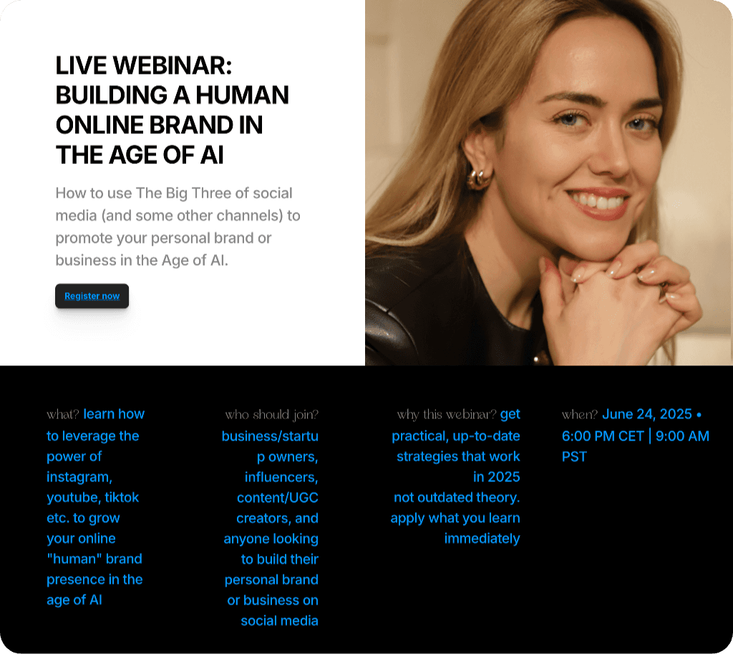Select the Big Three of social media subtitle paragraph

point(178,226)
